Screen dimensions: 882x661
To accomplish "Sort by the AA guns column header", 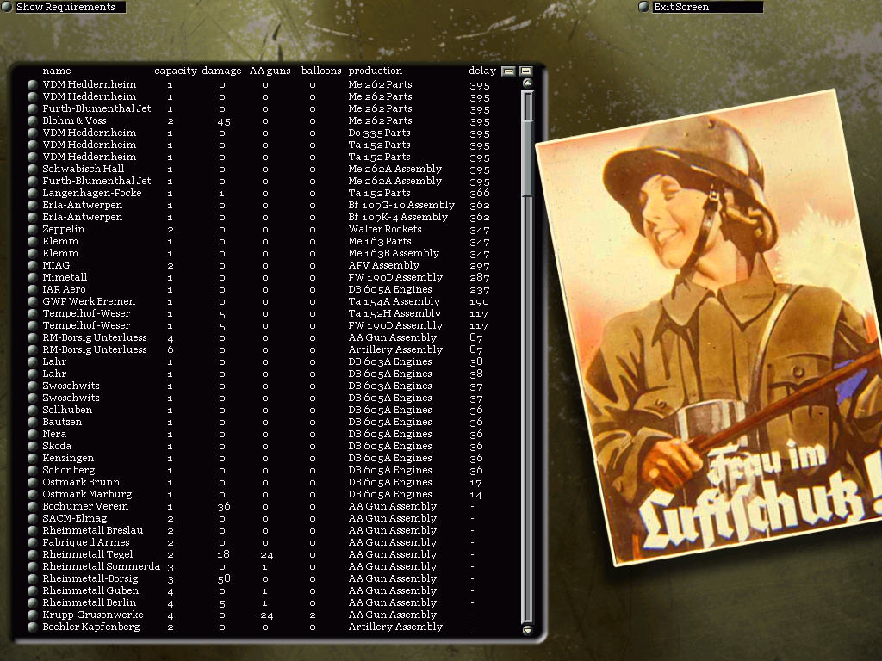I will (x=270, y=71).
